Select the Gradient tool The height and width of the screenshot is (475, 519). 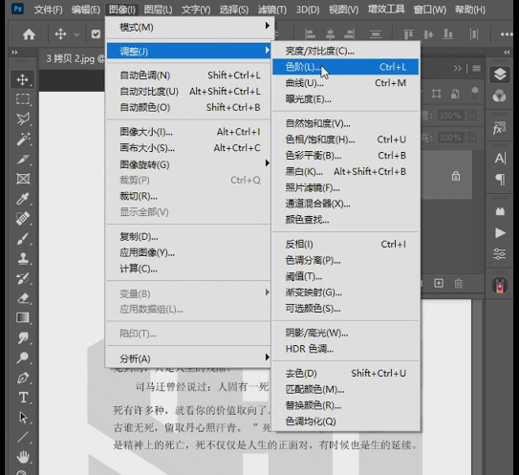coord(23,317)
